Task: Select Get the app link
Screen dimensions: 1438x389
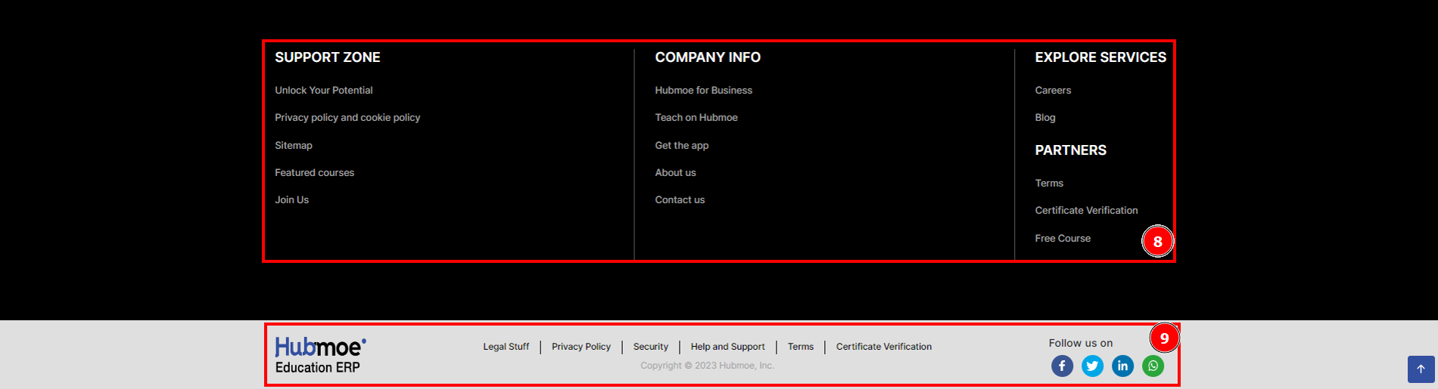Action: [x=682, y=145]
